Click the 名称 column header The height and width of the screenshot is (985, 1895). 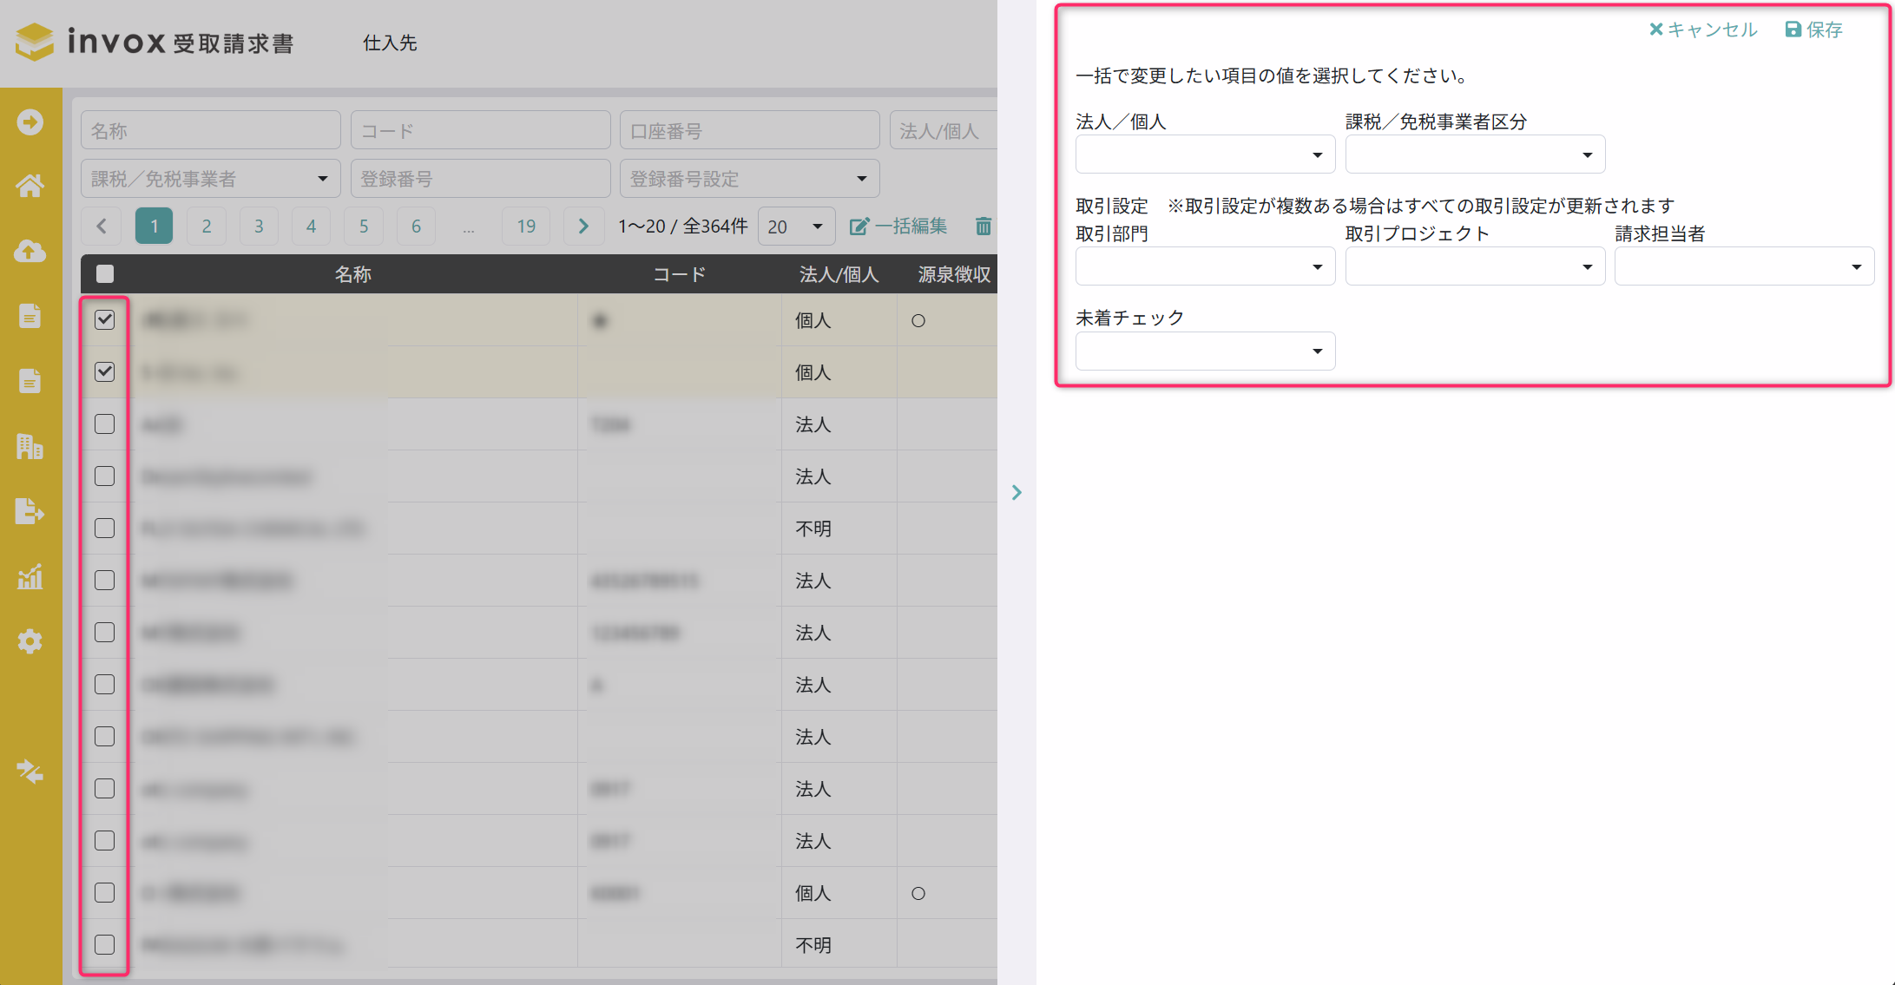(353, 274)
